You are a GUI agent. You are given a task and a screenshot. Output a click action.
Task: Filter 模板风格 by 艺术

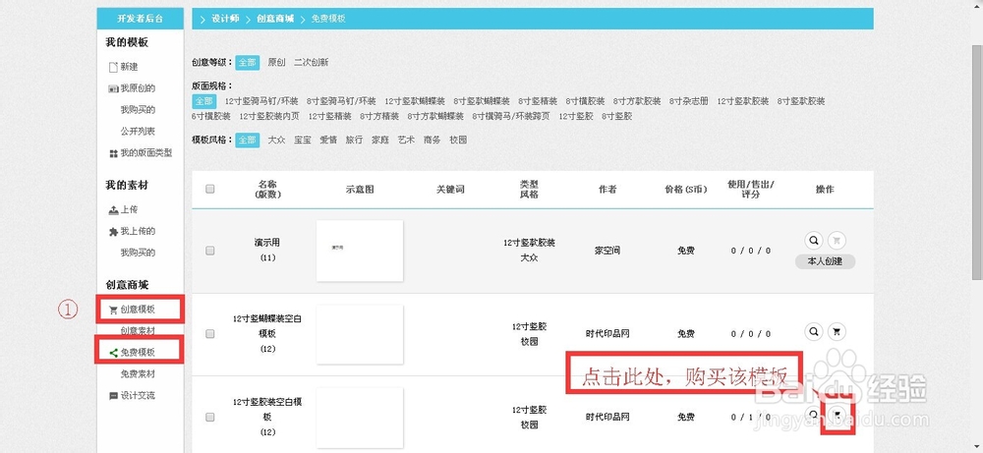coord(406,141)
